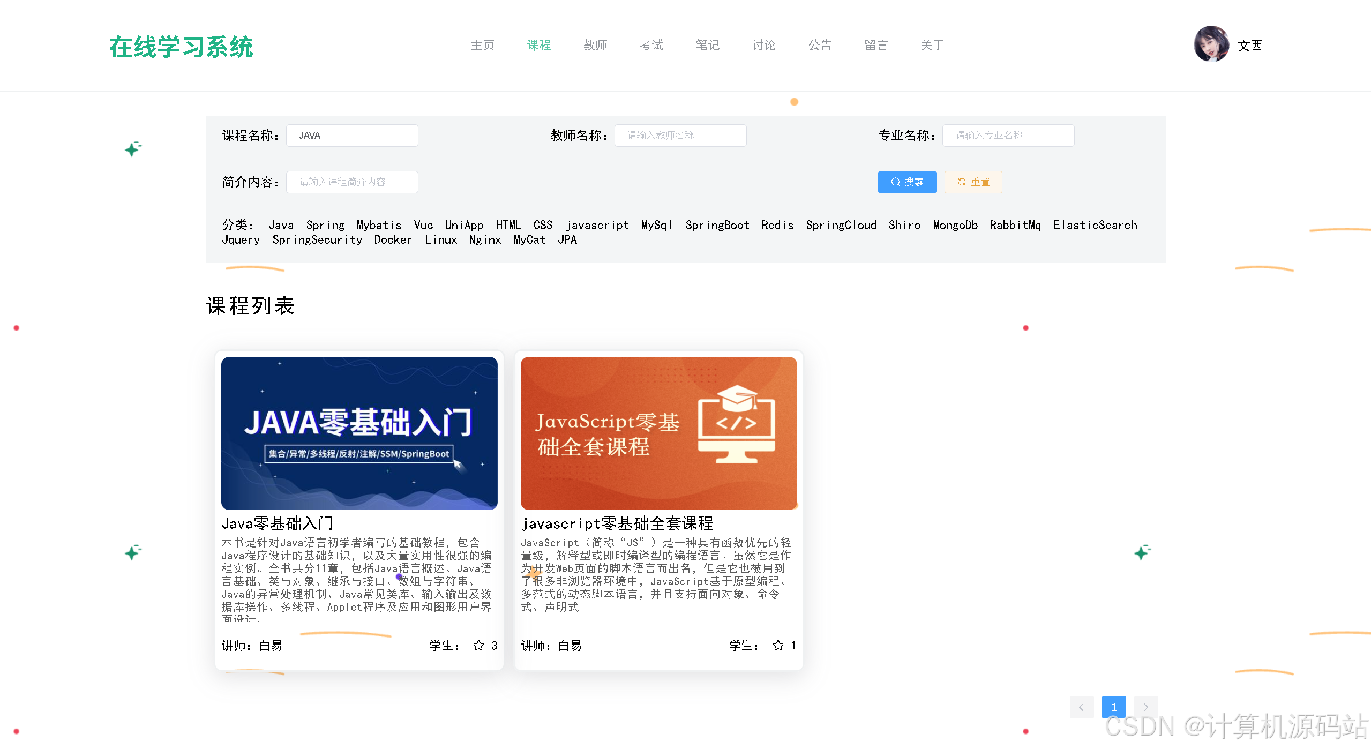
Task: Open the Java零基础入门 course title
Action: [x=278, y=523]
